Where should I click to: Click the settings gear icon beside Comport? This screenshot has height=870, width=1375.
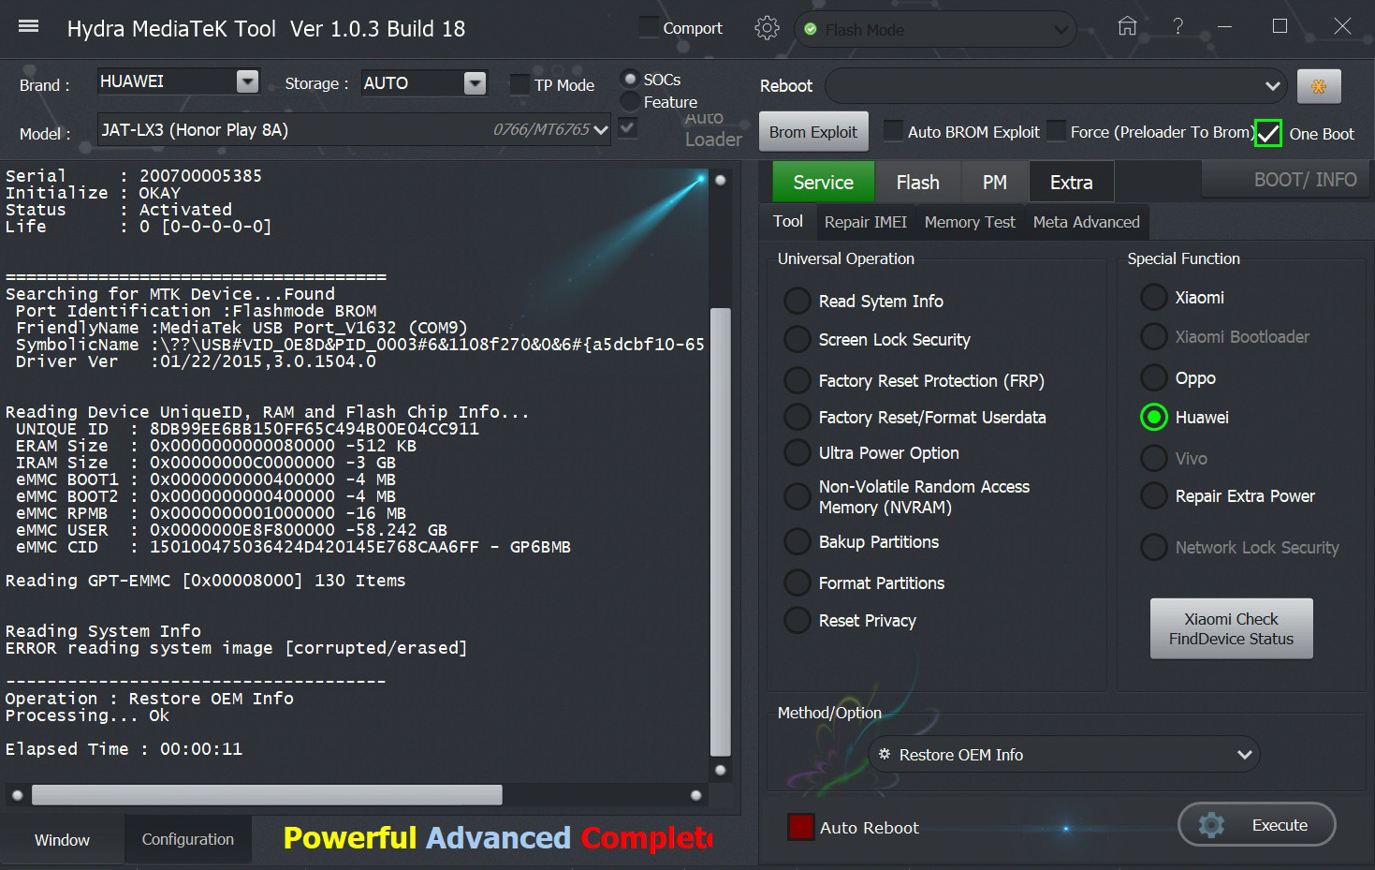(767, 28)
